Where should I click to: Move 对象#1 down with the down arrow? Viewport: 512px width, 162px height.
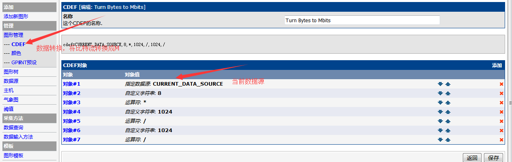click(x=440, y=84)
